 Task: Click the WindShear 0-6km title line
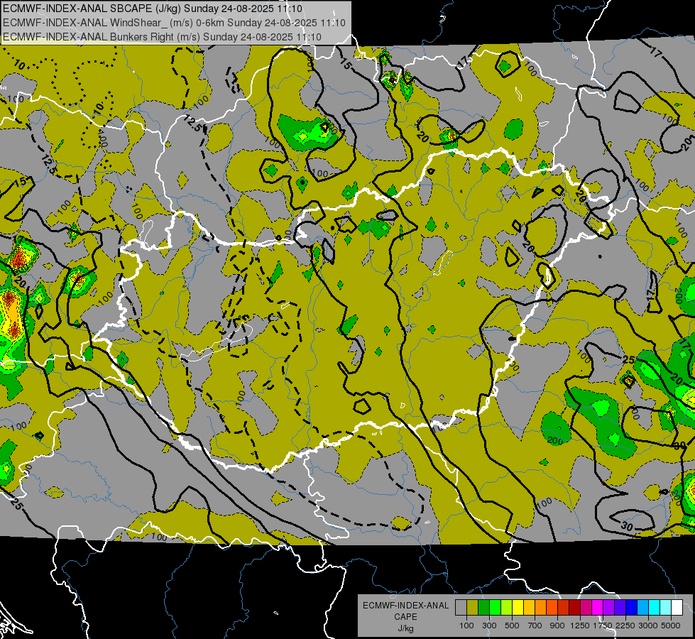point(174,23)
